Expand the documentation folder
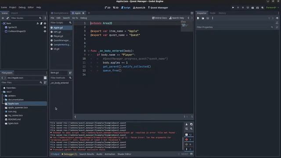Viewport: 281px width, 158px height. pos(4,100)
